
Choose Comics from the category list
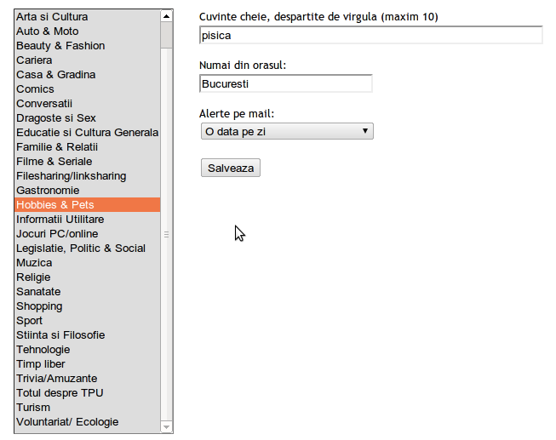(87, 89)
